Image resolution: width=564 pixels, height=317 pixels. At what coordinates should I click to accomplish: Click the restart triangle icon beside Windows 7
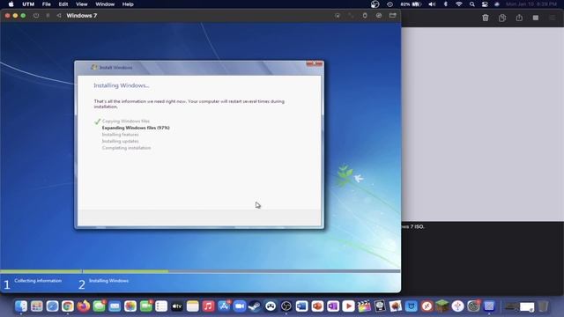(x=59, y=16)
